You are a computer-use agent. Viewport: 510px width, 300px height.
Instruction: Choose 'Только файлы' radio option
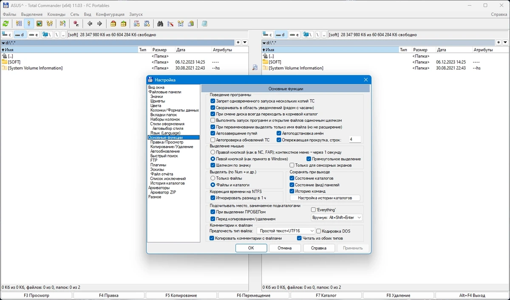[213, 178]
